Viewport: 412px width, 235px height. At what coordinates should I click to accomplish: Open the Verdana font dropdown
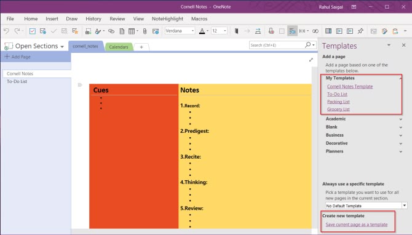pyautogui.click(x=180, y=31)
